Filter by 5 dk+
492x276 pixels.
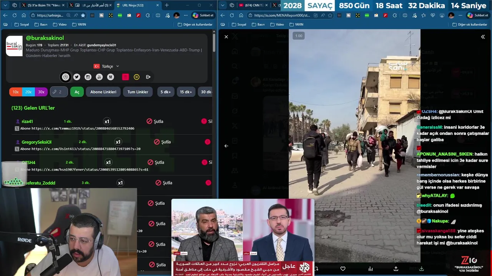[166, 92]
